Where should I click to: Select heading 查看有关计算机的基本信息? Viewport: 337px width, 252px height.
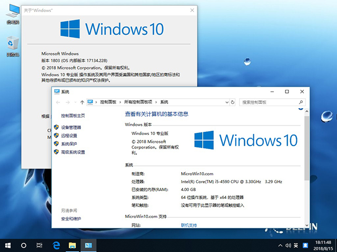[x=157, y=114]
